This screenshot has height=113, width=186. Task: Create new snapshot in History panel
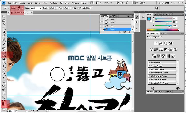pos(125,32)
